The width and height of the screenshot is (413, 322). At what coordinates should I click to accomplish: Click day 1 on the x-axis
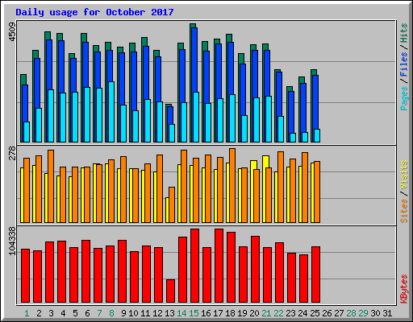tap(27, 313)
